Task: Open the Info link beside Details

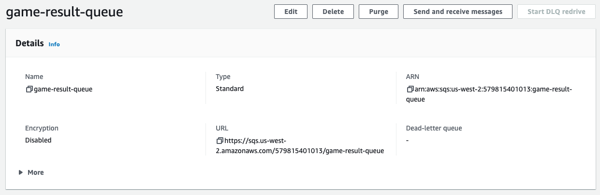Action: point(54,44)
